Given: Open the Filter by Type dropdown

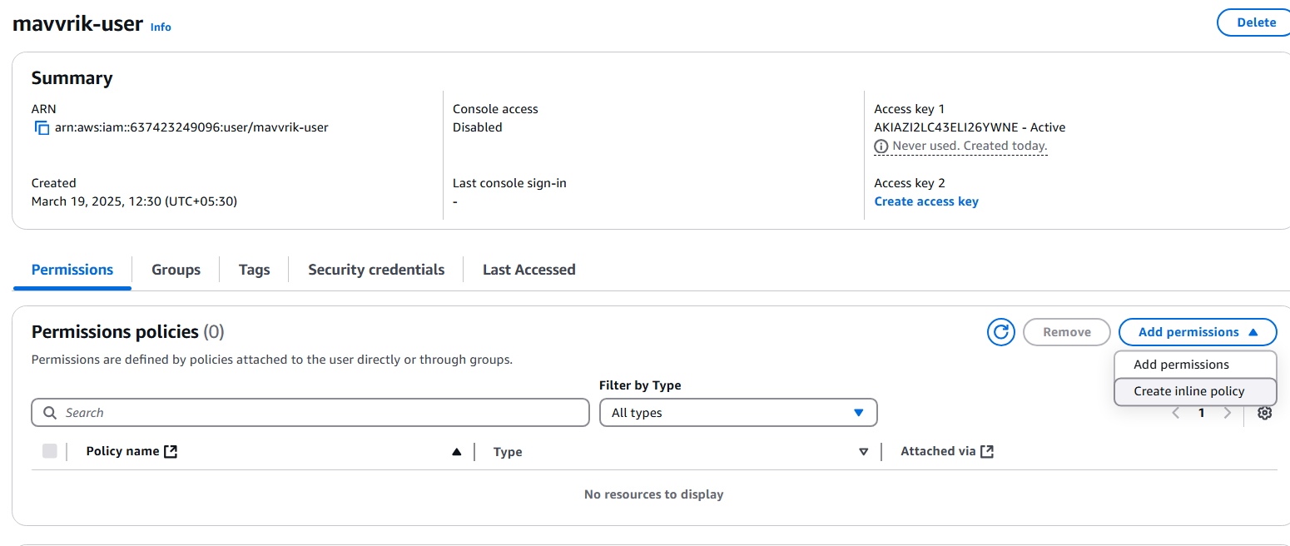Looking at the screenshot, I should pos(737,413).
